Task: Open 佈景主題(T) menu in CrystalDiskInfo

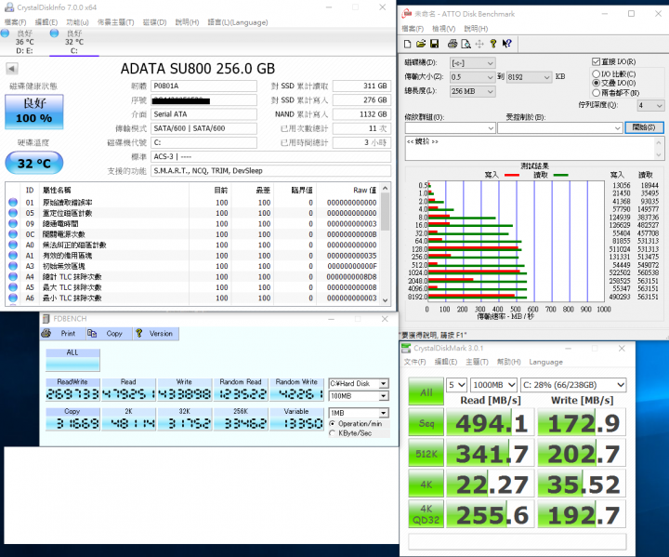Action: point(115,22)
